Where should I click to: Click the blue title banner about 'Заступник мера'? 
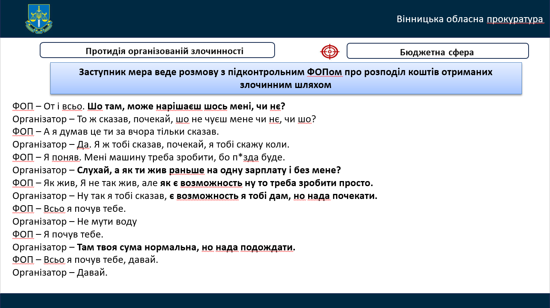tap(286, 78)
